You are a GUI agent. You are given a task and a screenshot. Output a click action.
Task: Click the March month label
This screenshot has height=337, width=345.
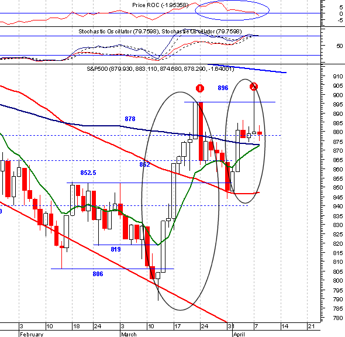tap(129, 334)
